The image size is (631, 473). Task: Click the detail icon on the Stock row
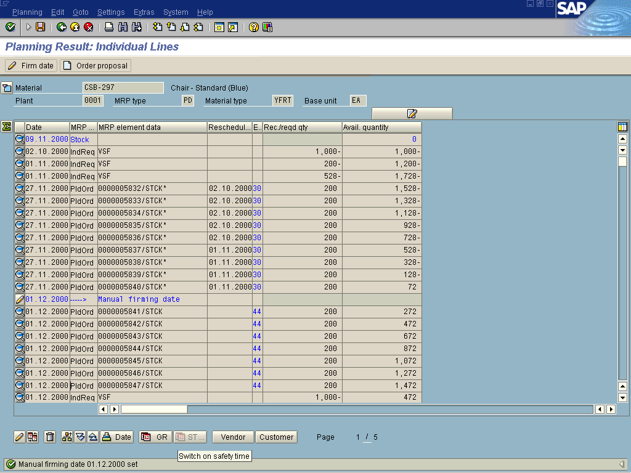[x=20, y=140]
